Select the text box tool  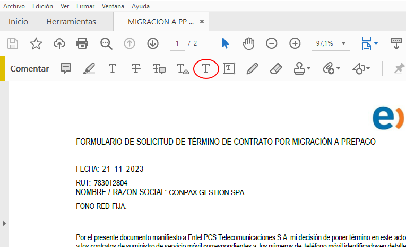click(x=229, y=68)
